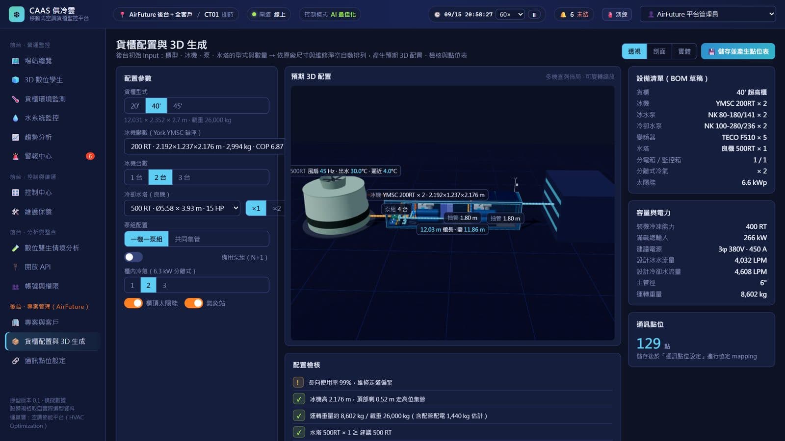
Task: Click the CAAS snowflake logo icon
Action: [x=17, y=14]
